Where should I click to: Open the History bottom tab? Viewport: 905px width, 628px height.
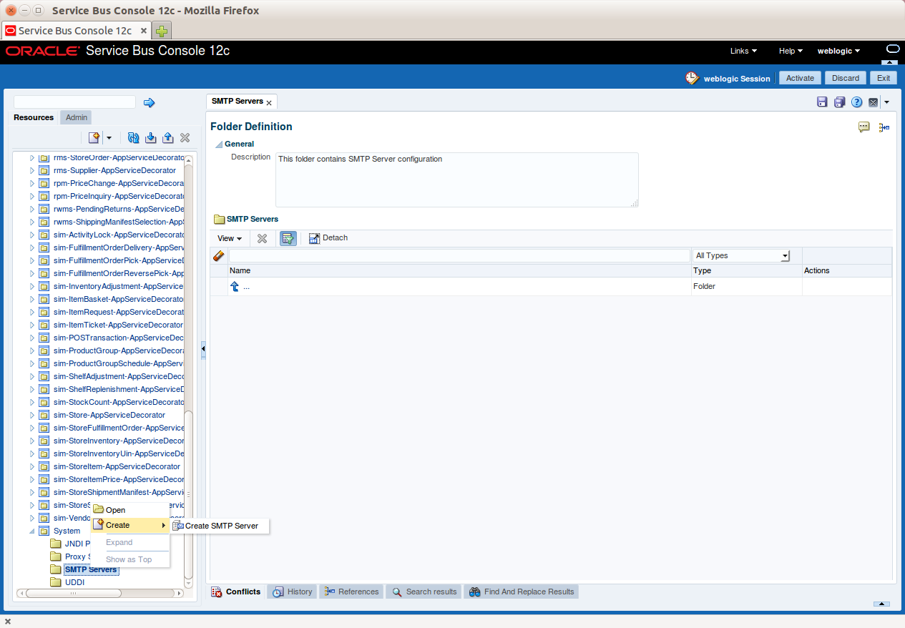coord(292,592)
